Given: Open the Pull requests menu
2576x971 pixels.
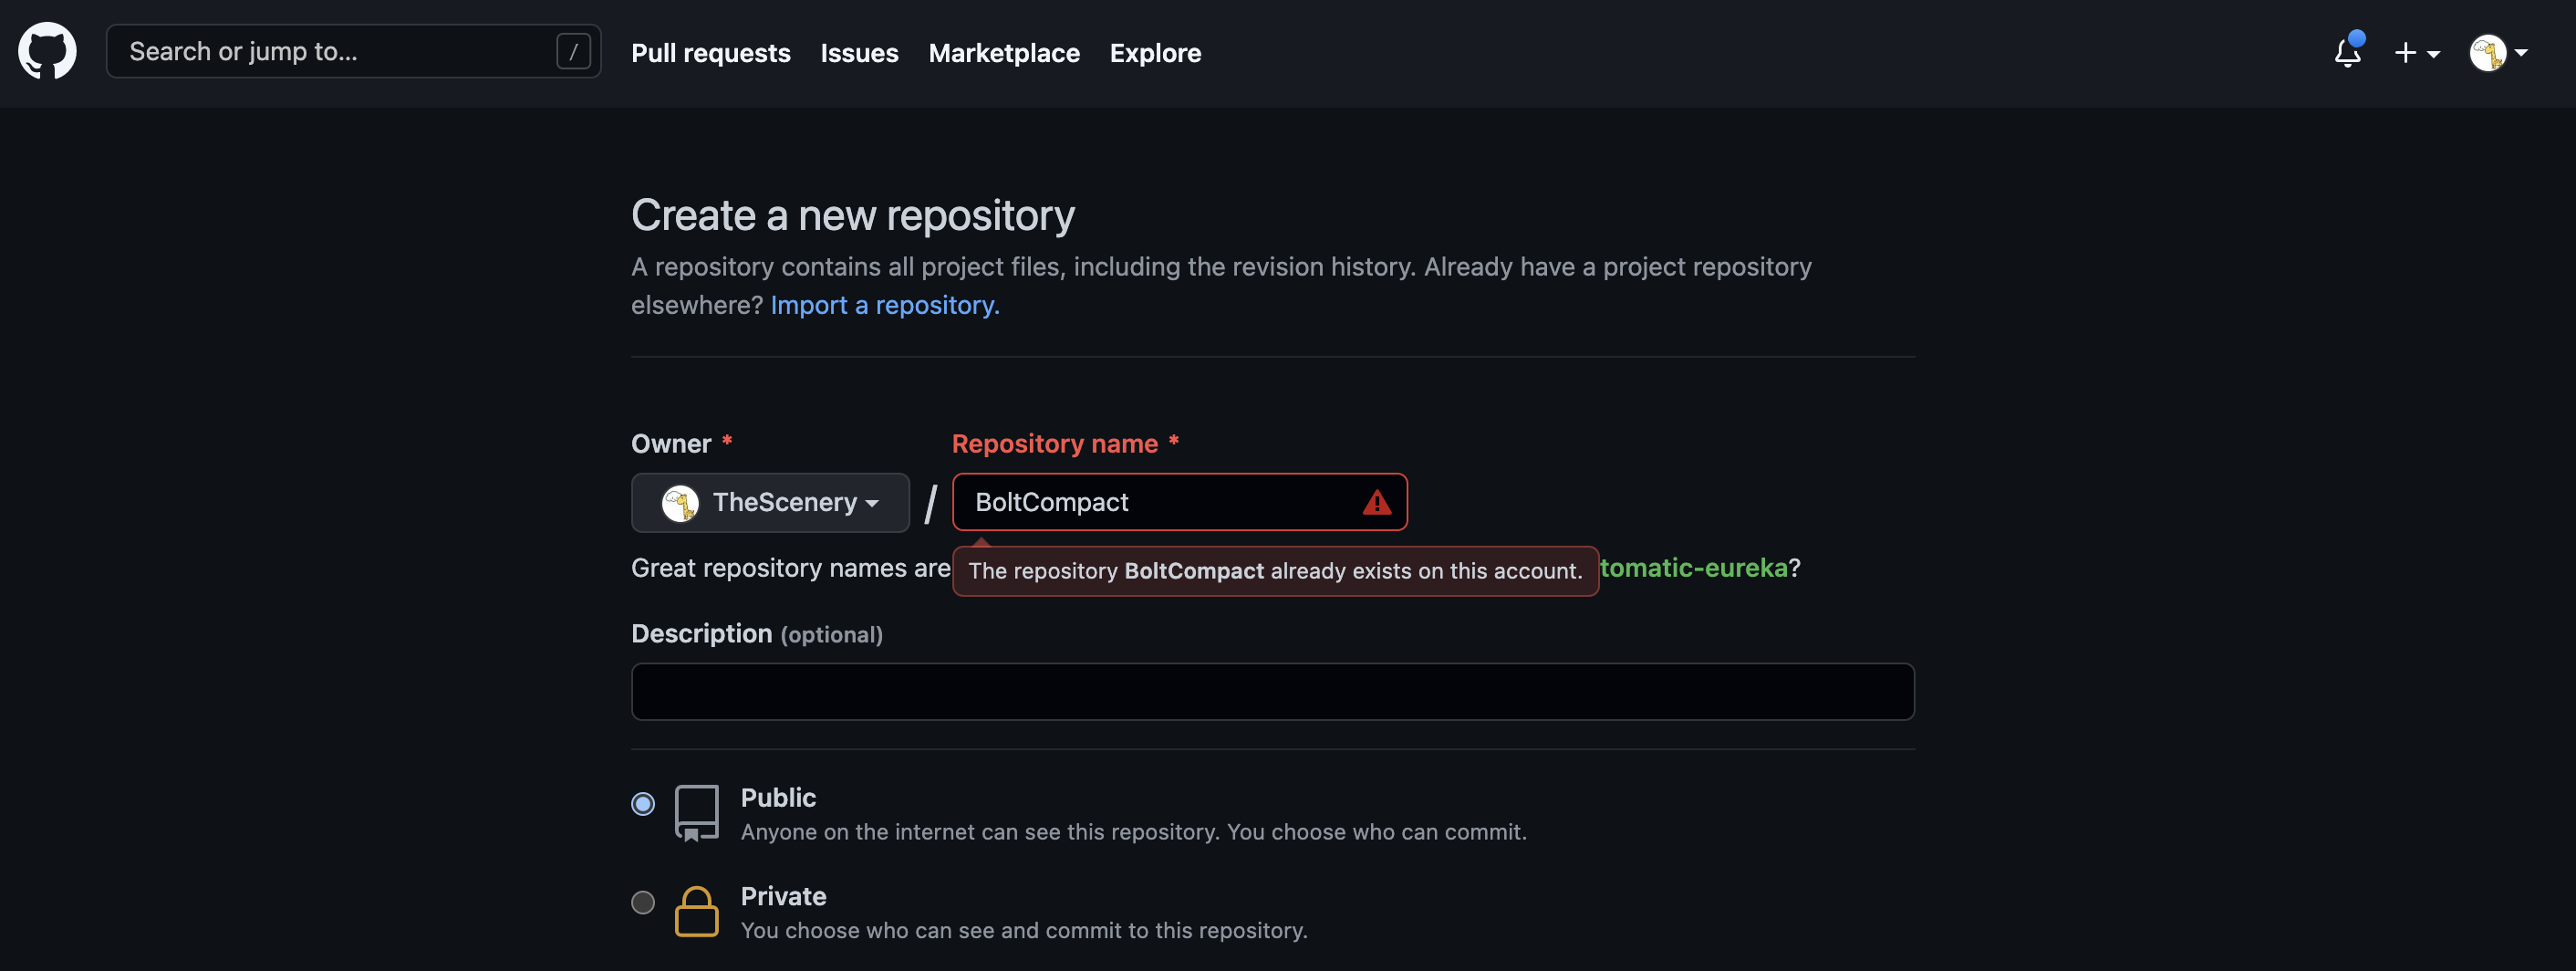Looking at the screenshot, I should pyautogui.click(x=710, y=53).
